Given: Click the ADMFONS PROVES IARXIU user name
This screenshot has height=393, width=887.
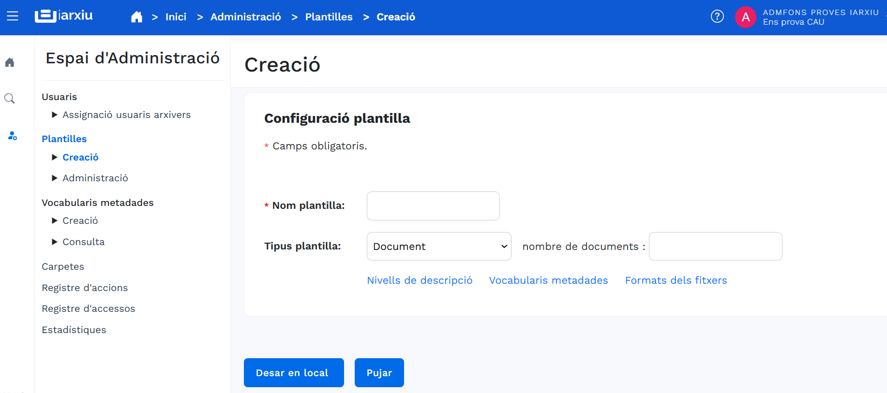Looking at the screenshot, I should pyautogui.click(x=821, y=13).
